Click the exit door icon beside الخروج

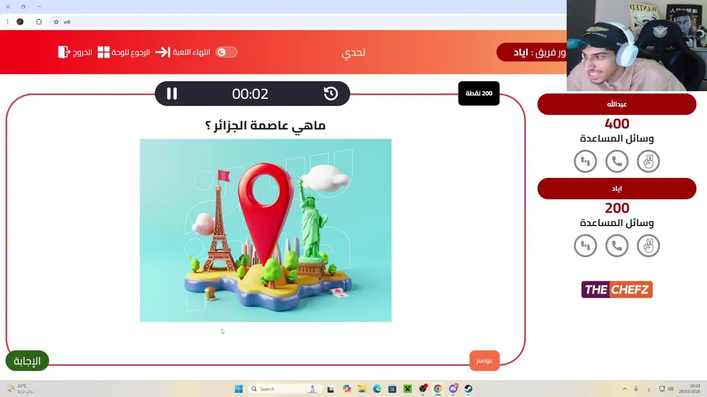(x=64, y=52)
